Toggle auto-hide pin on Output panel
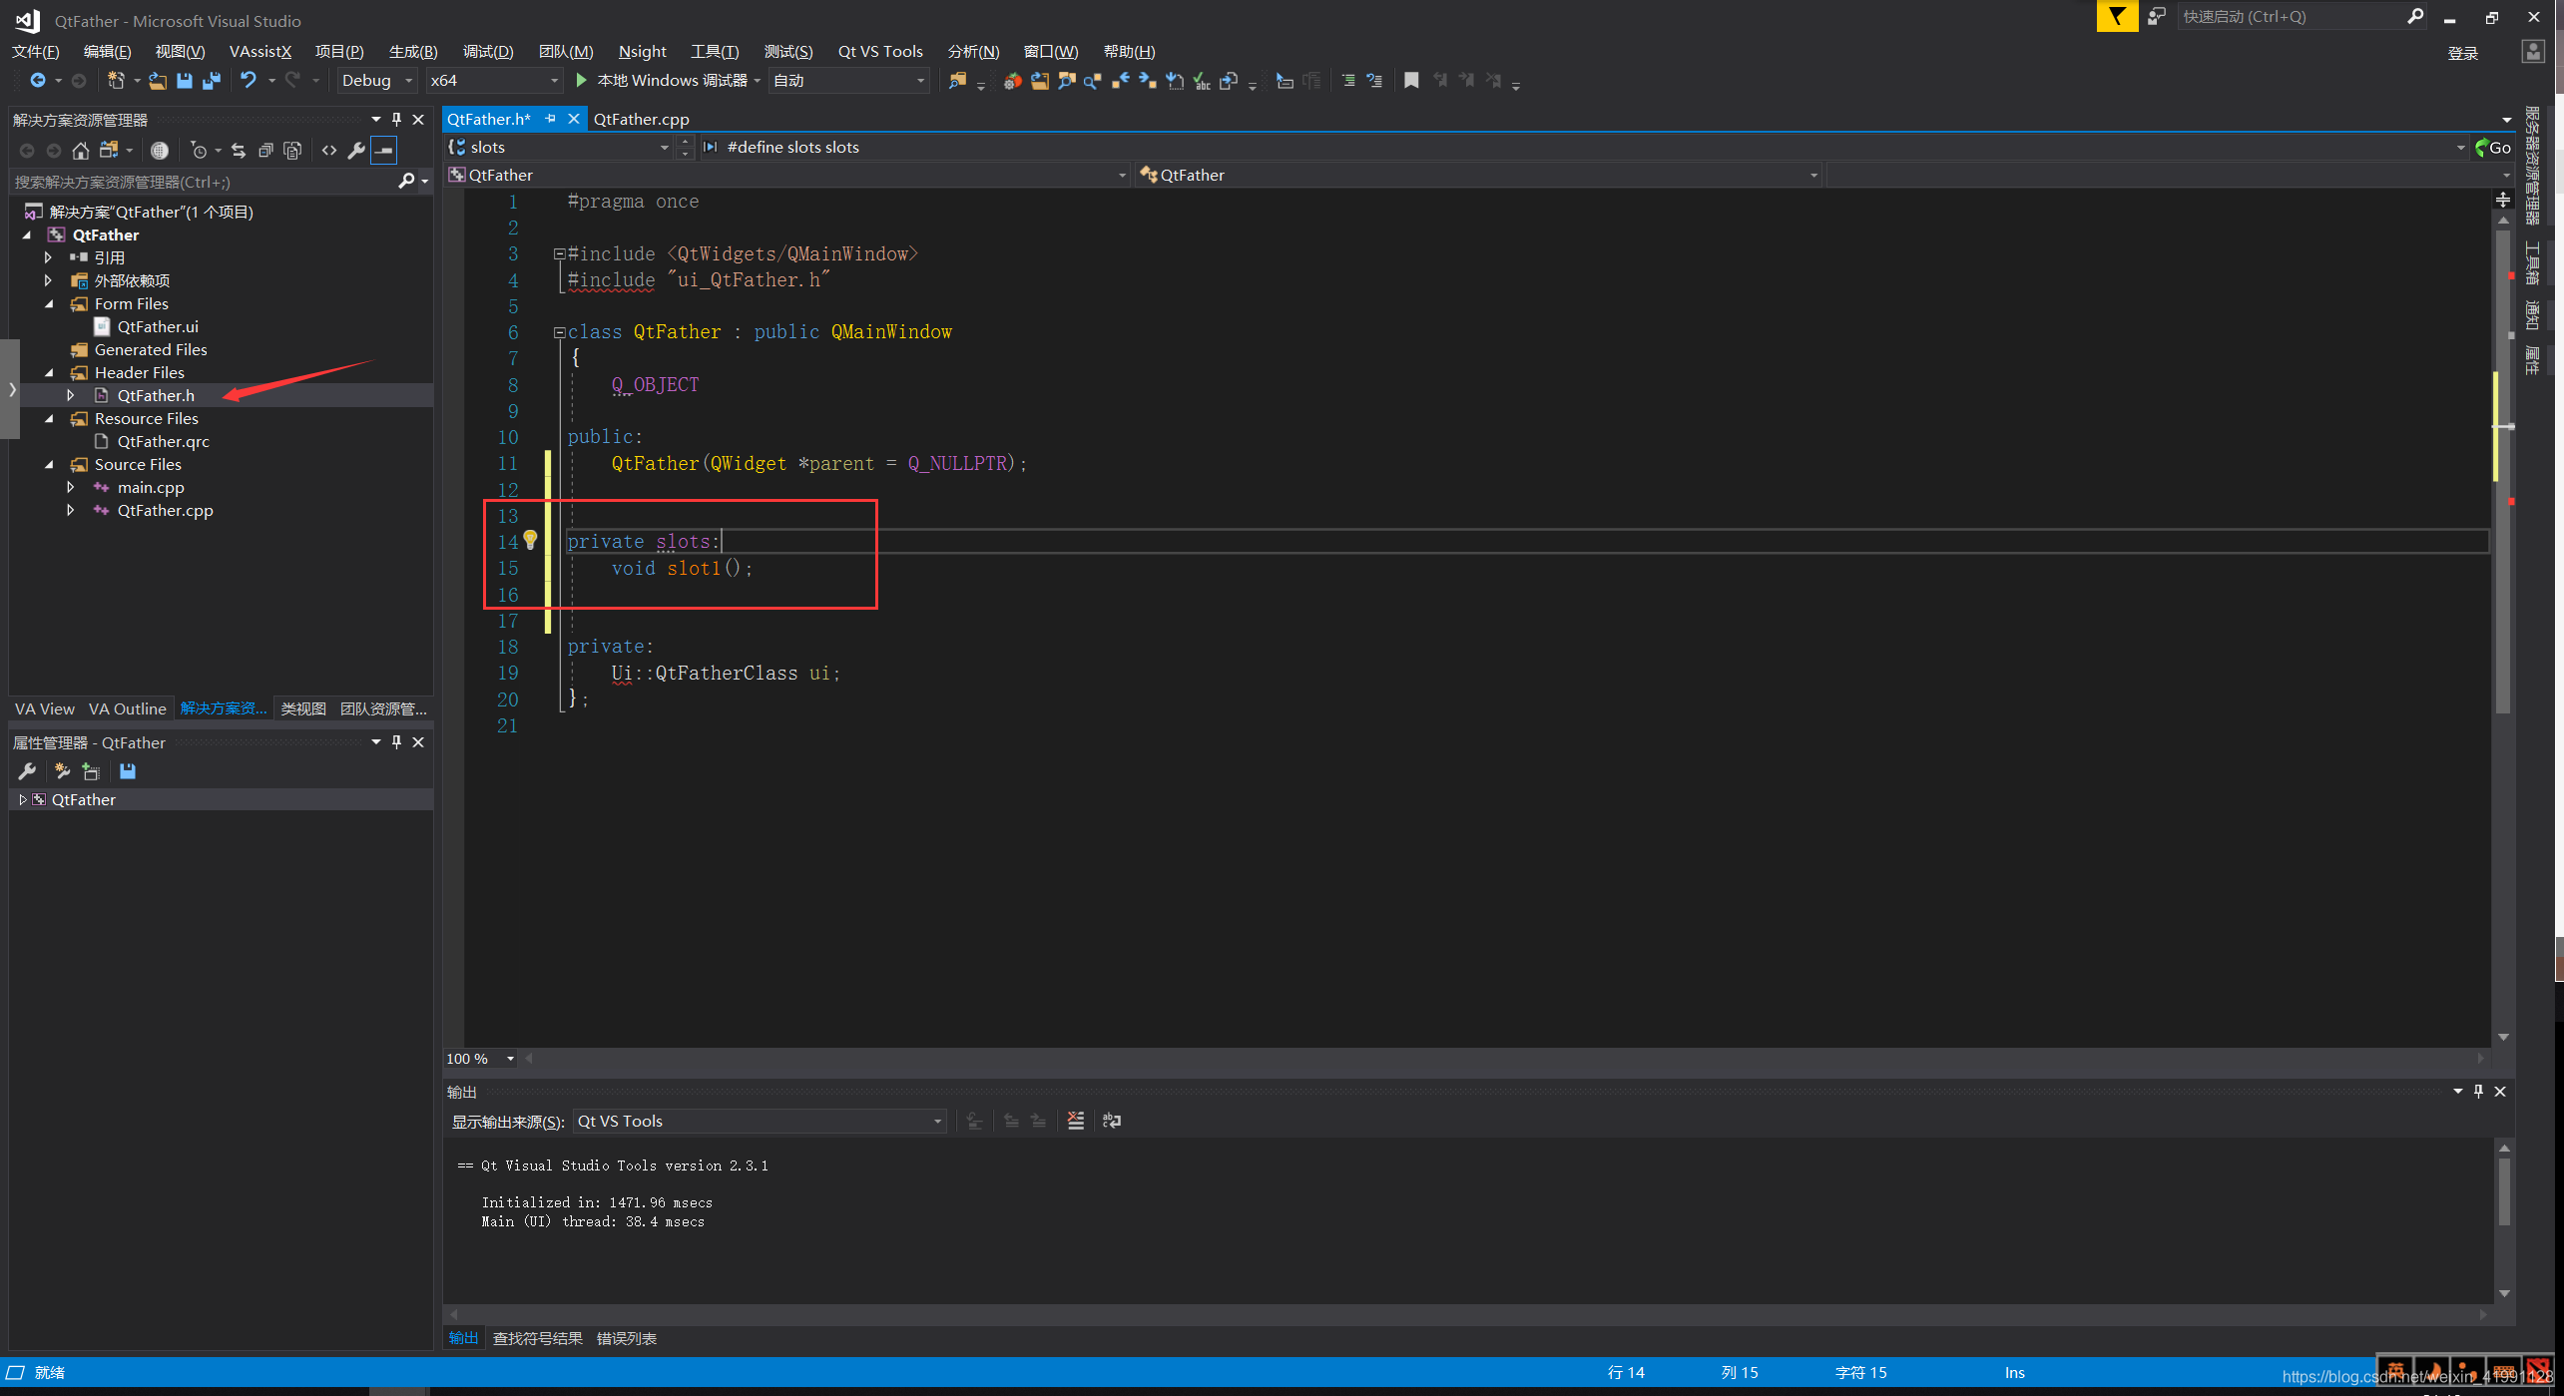This screenshot has width=2564, height=1396. 2478,1092
